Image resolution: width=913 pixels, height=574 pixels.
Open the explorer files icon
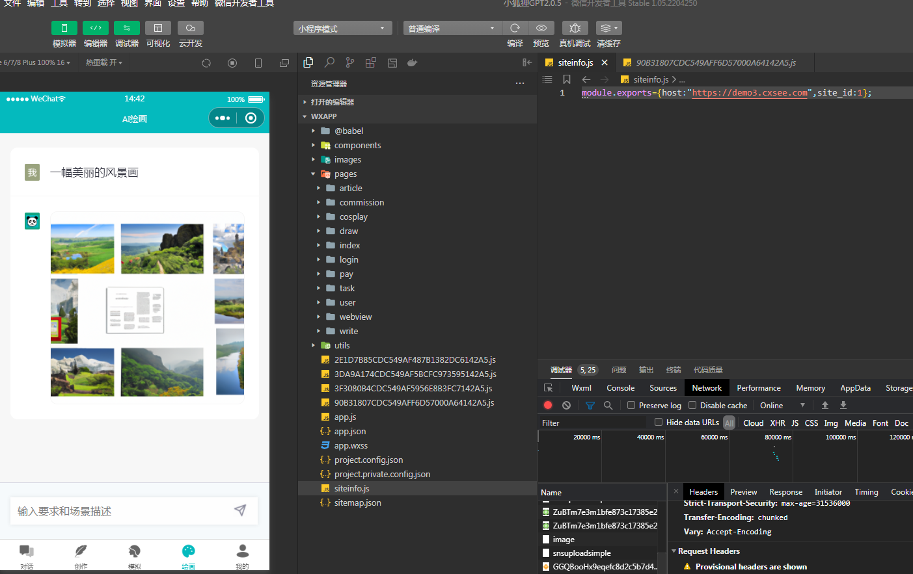coord(308,62)
